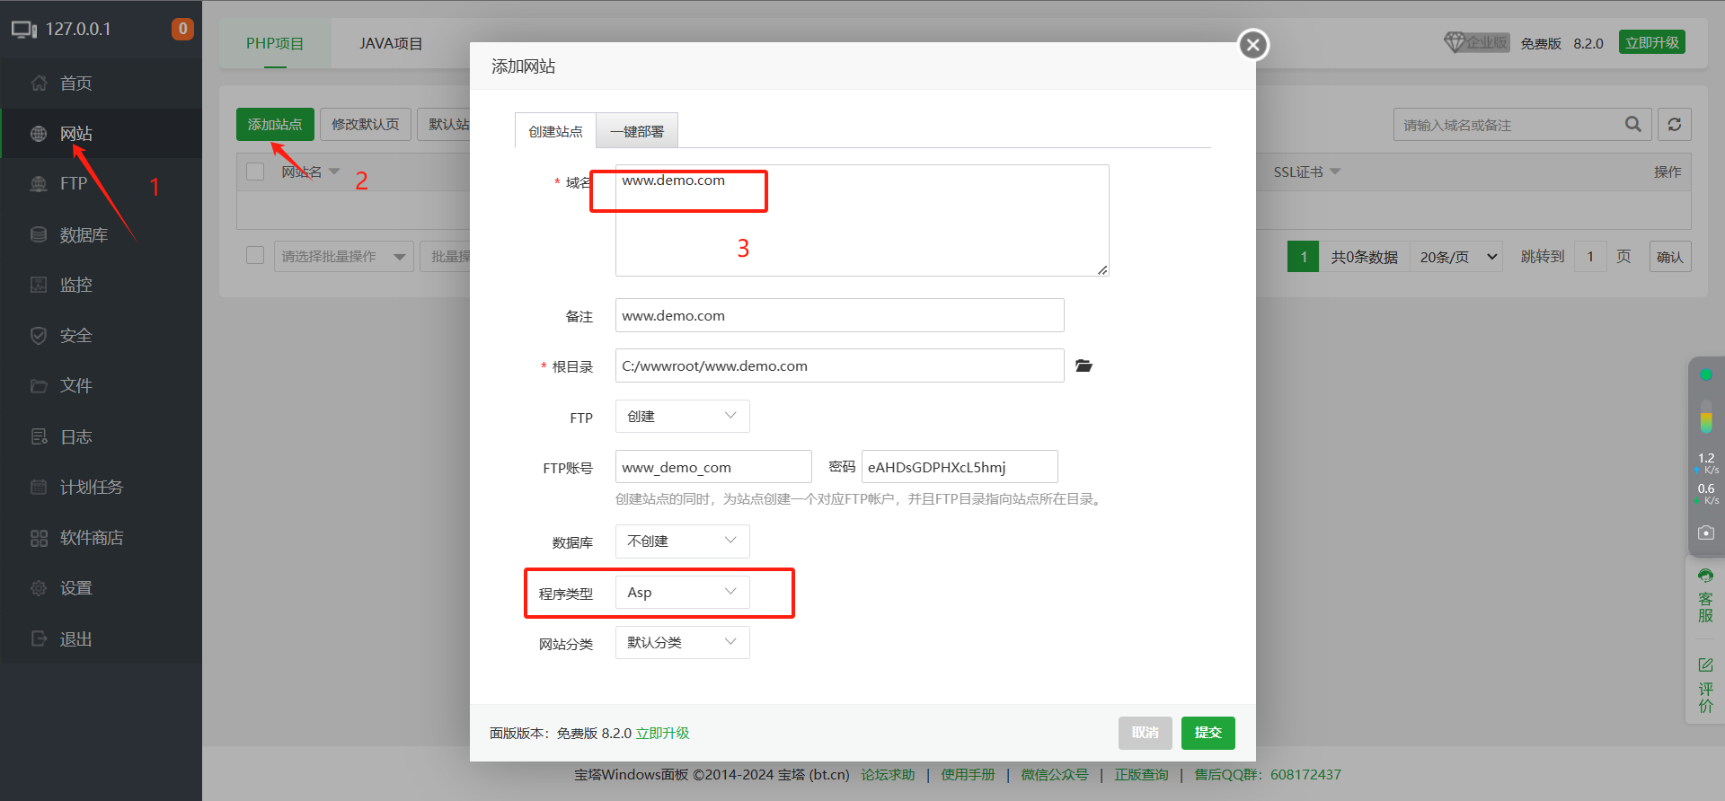Click the 退出 logout icon
The height and width of the screenshot is (801, 1725).
39,638
